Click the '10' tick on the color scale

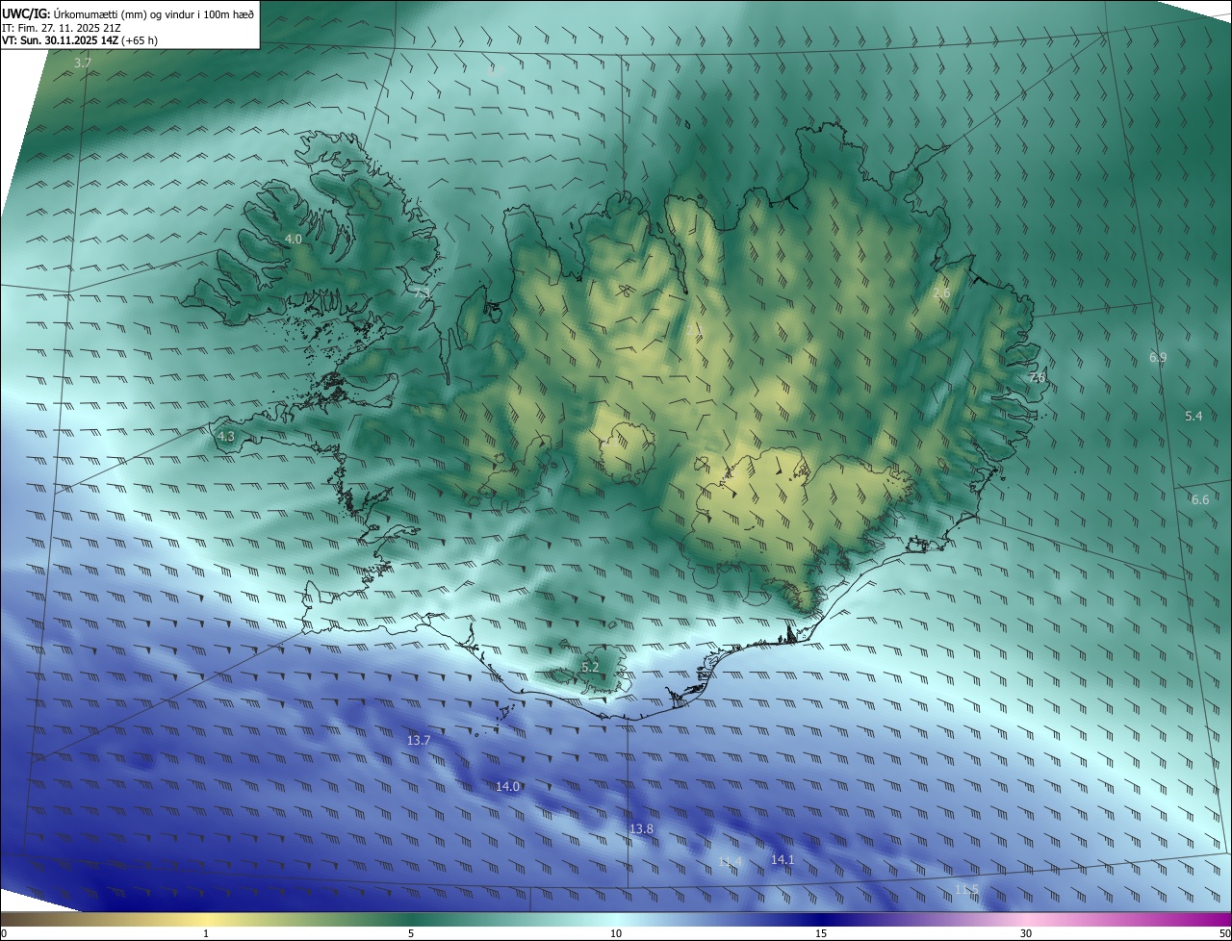(x=616, y=933)
